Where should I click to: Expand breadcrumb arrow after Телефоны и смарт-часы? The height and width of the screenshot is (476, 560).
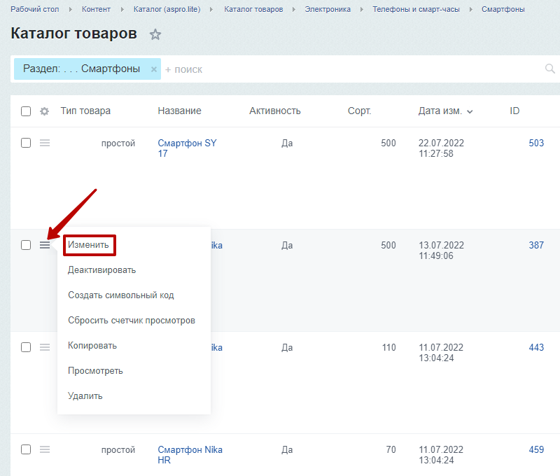click(x=470, y=9)
